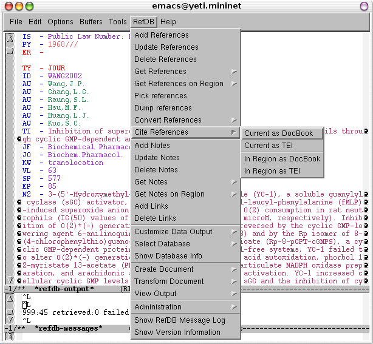This screenshot has height=344, width=373.
Task: Select Pick references menu entry
Action: 160,96
